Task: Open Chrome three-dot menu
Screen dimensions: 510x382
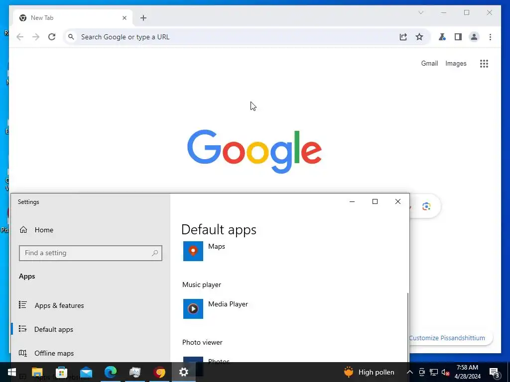Action: tap(490, 37)
